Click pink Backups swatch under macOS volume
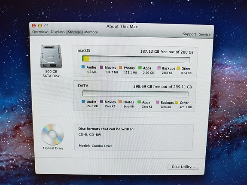 click(x=159, y=68)
